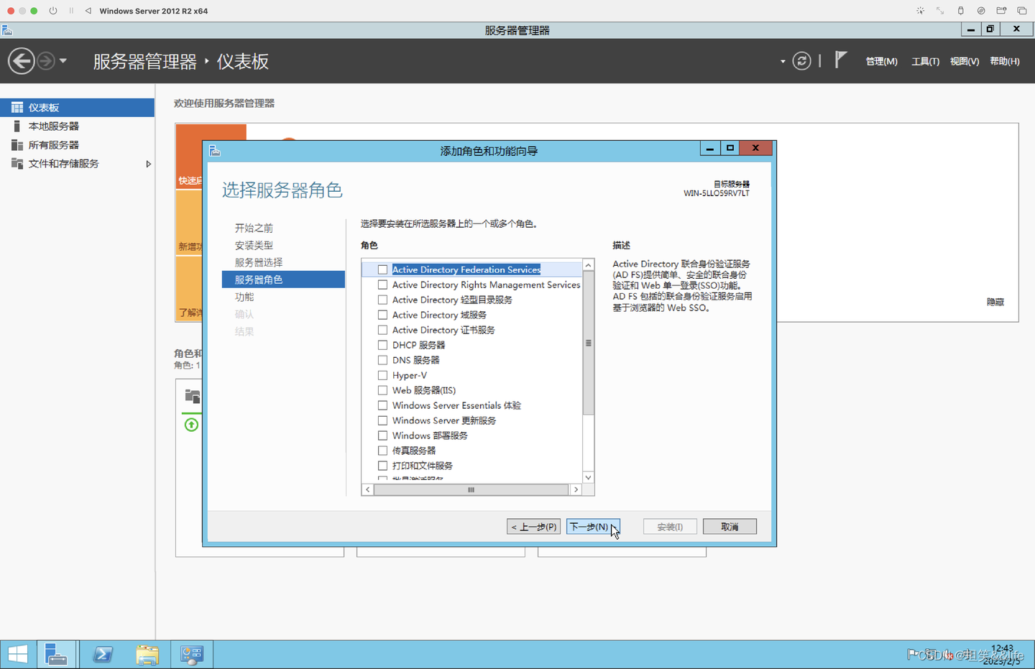Check the DNS 服务器 role

[382, 360]
